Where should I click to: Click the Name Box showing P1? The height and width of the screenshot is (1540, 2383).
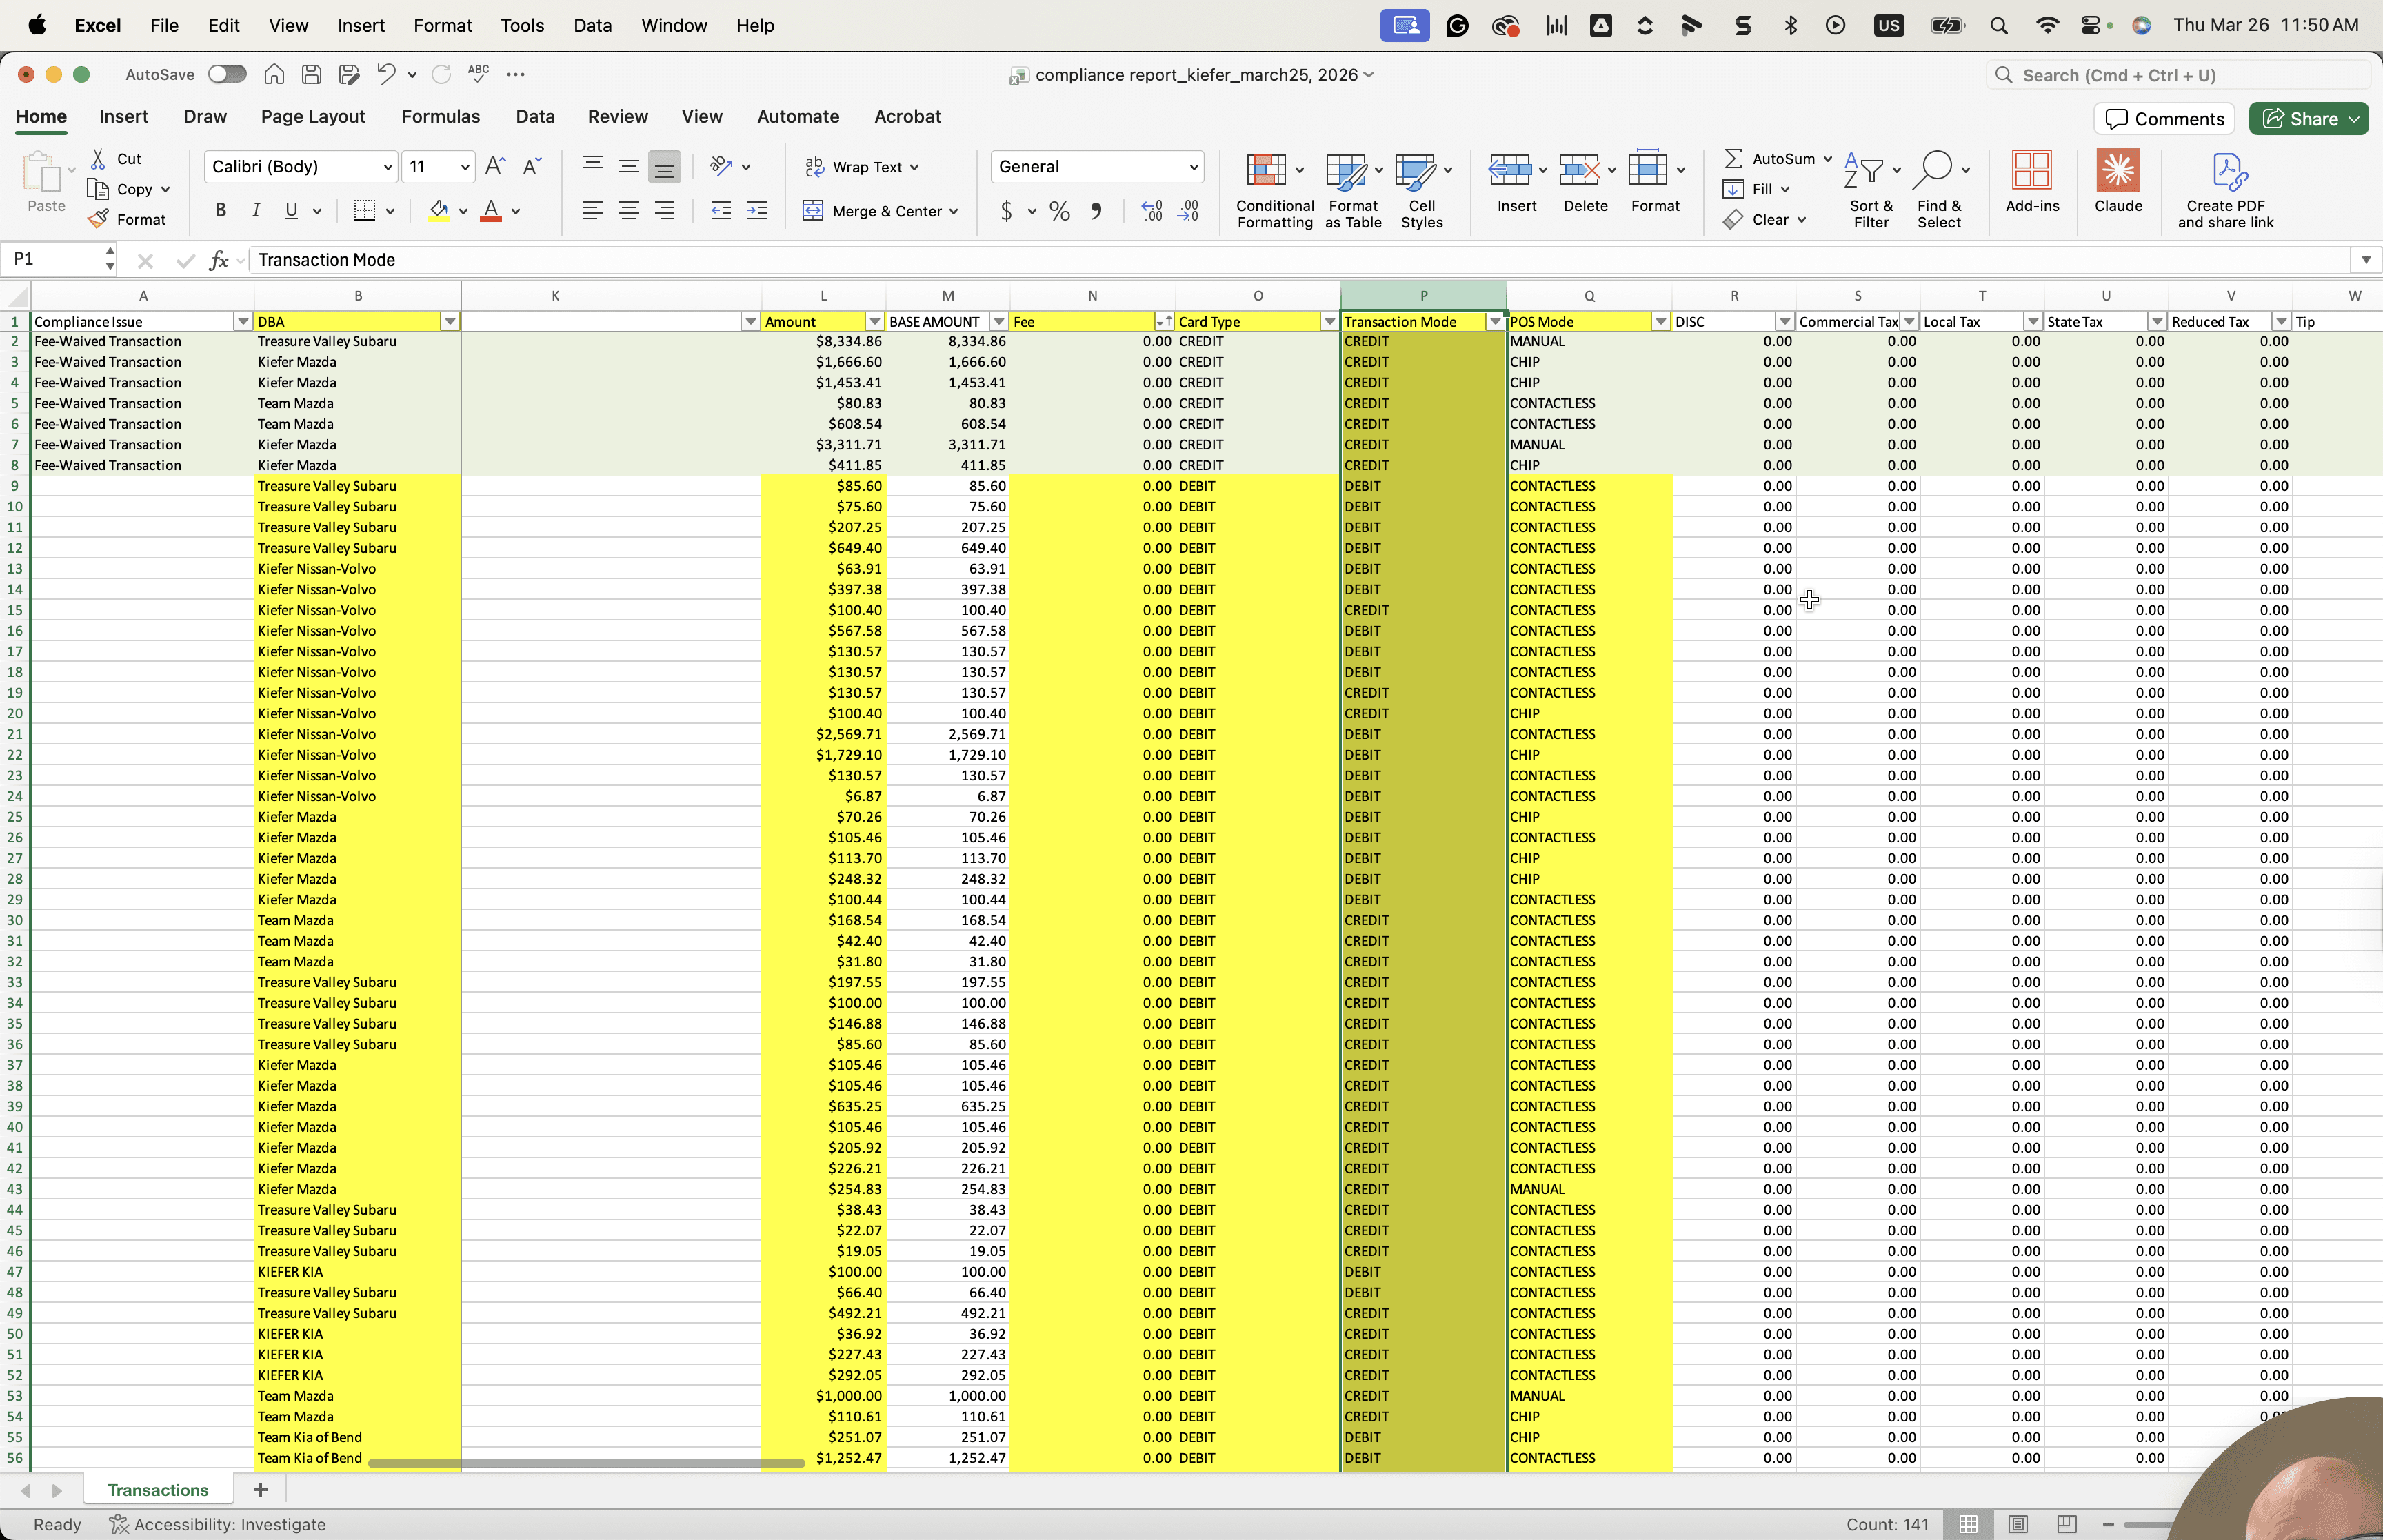(x=52, y=259)
